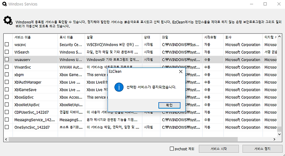The image size is (285, 156).
Task: Select the WSearch service name
Action: [x=22, y=52]
